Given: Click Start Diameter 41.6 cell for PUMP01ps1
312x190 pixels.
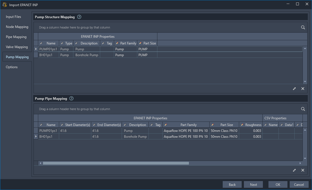Looking at the screenshot, I should coord(75,131).
